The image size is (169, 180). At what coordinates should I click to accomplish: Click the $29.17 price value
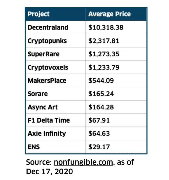point(99,147)
